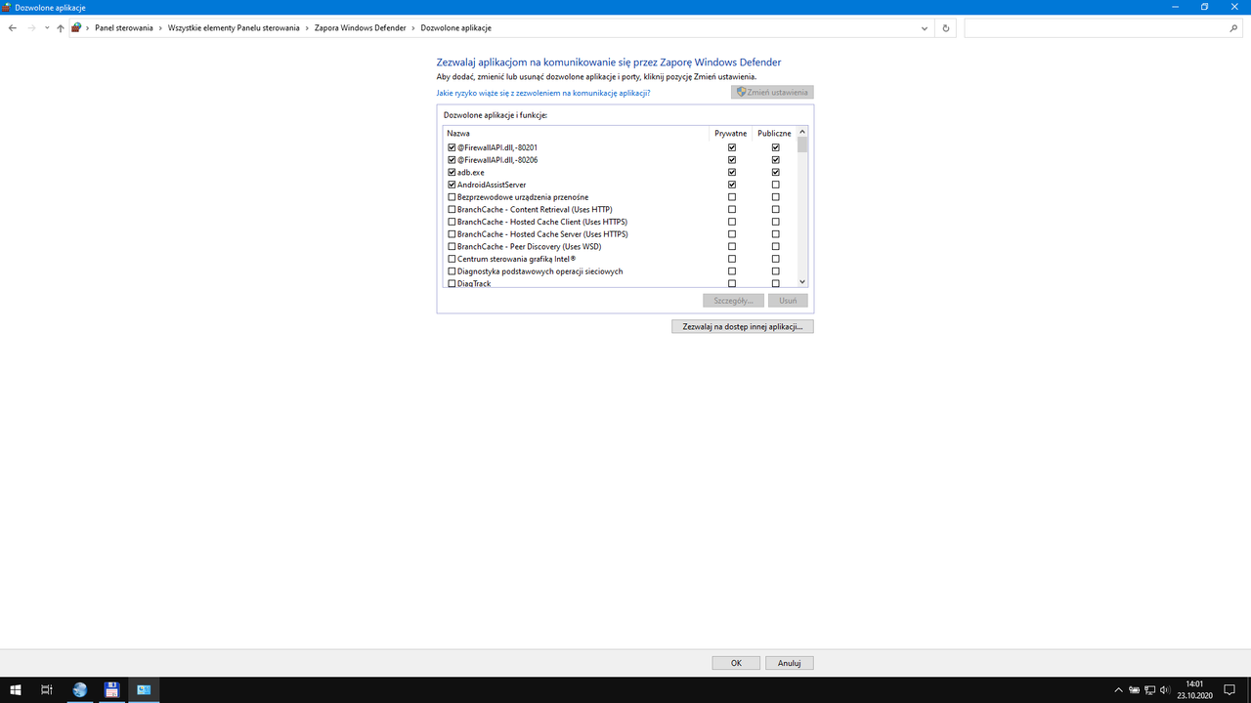Viewport: 1251px width, 703px height.
Task: Open Task View on the taskbar
Action: coord(46,689)
